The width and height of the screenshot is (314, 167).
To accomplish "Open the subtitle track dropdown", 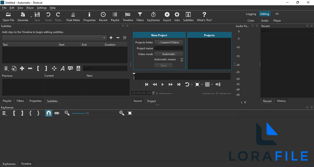I will (x=54, y=38).
